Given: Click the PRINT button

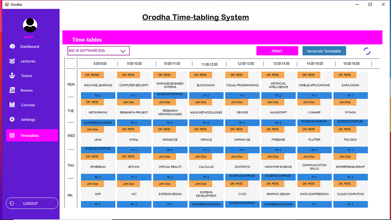Looking at the screenshot, I should 277,51.
